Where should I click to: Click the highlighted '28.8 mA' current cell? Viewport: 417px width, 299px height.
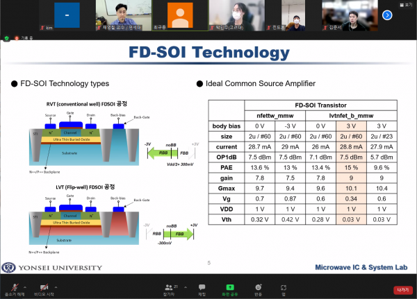pos(351,147)
